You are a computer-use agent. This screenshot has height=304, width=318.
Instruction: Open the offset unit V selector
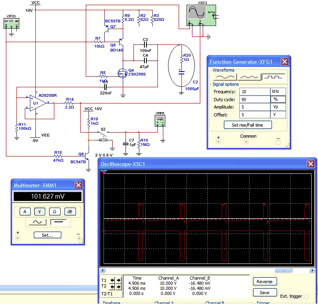point(277,115)
